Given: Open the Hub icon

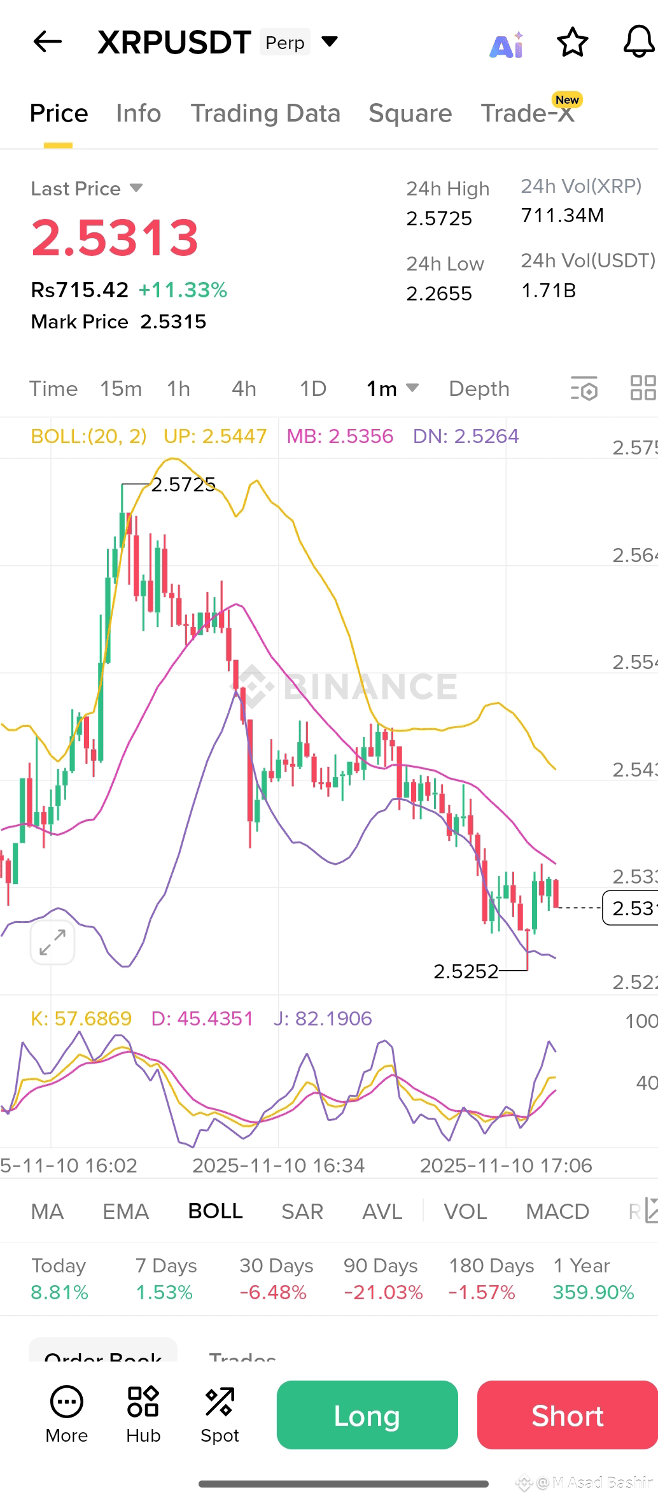Looking at the screenshot, I should tap(143, 1415).
